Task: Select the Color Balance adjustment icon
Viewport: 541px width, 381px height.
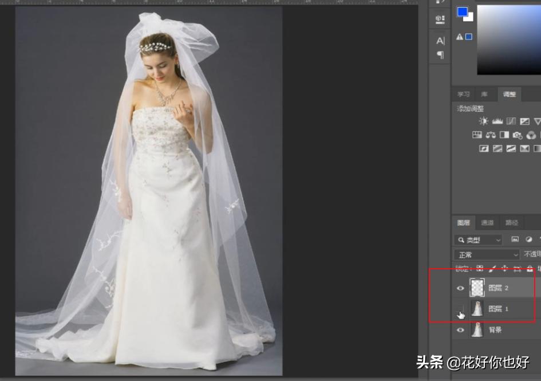Action: [x=491, y=135]
